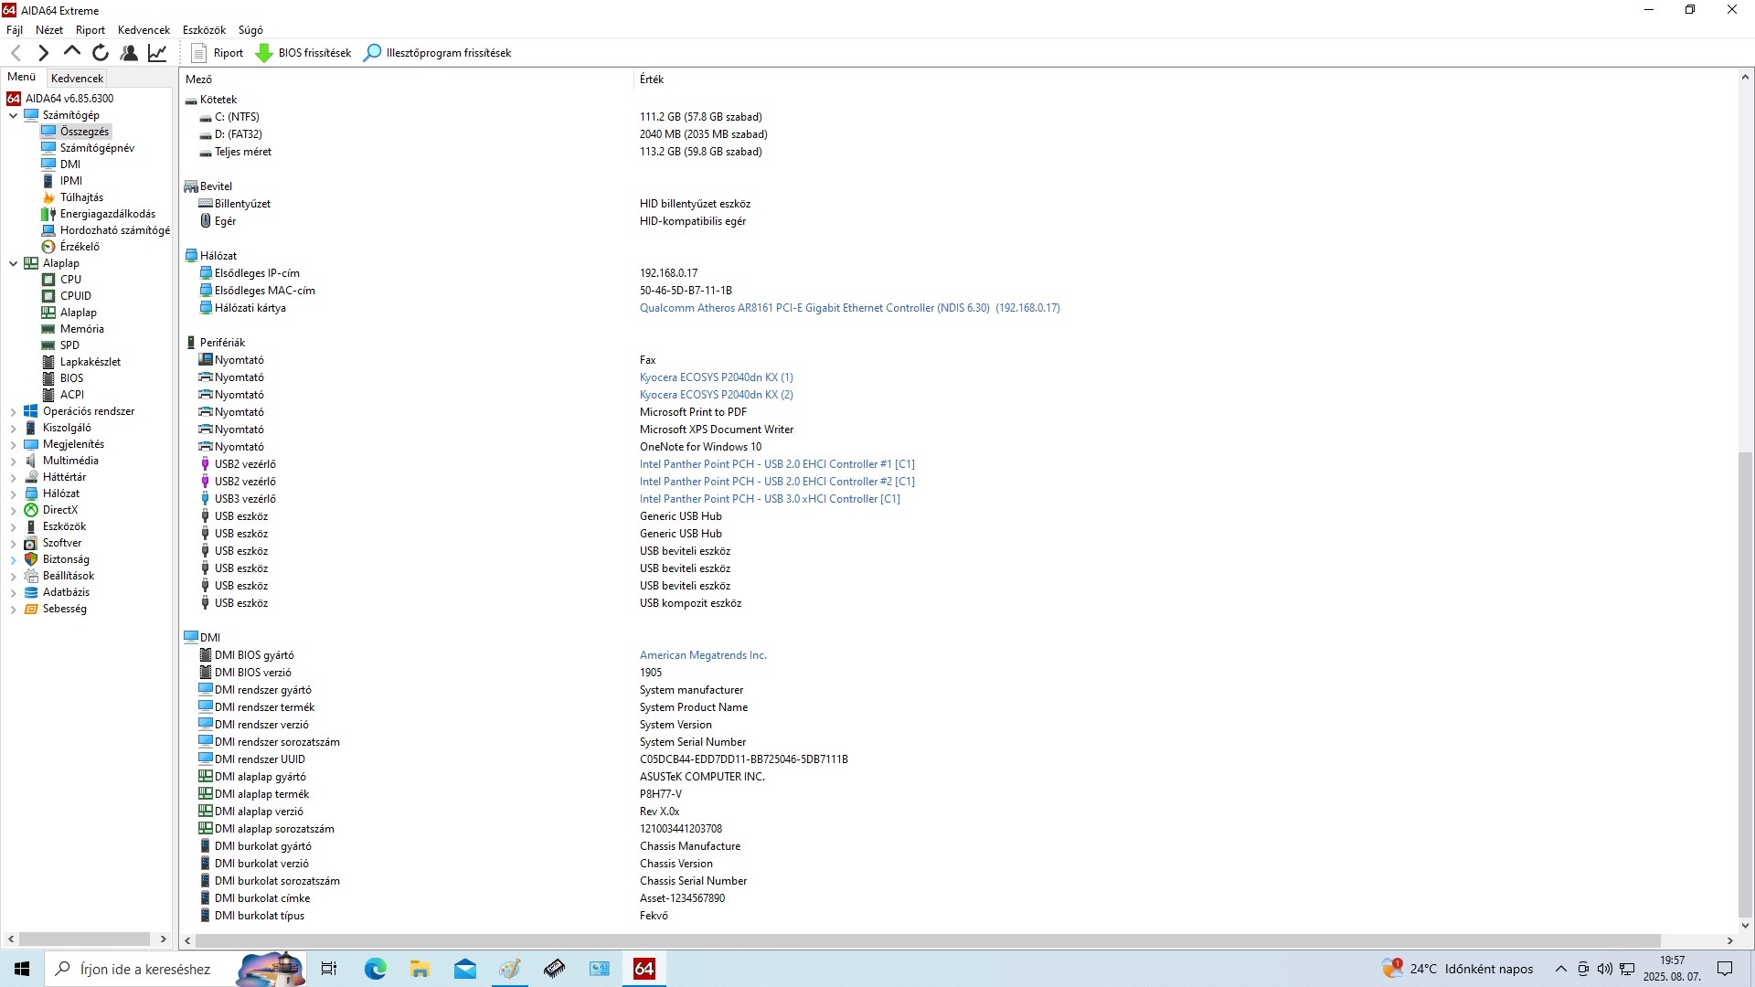The width and height of the screenshot is (1755, 987).
Task: Click the American Megatrends Inc. link
Action: pyautogui.click(x=703, y=655)
